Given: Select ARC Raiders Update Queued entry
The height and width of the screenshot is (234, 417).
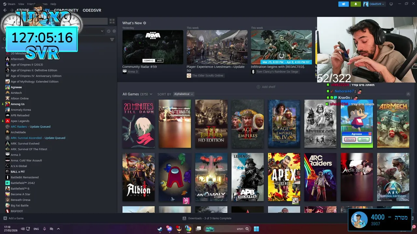Looking at the screenshot, I should 31,126.
